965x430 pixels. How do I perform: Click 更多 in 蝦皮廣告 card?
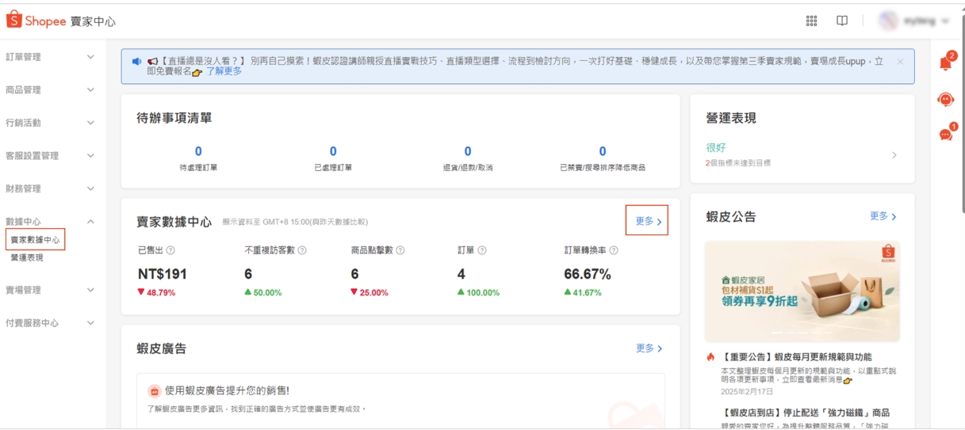click(649, 348)
